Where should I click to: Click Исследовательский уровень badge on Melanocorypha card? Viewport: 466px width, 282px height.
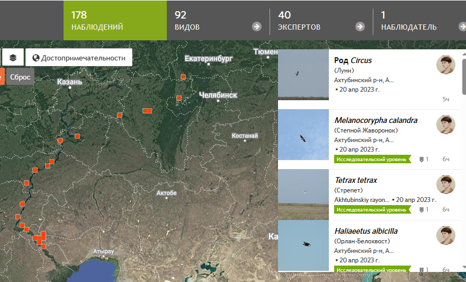[x=373, y=159]
